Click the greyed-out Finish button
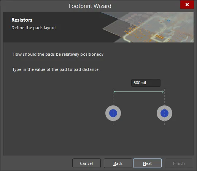The image size is (197, 171). click(179, 163)
